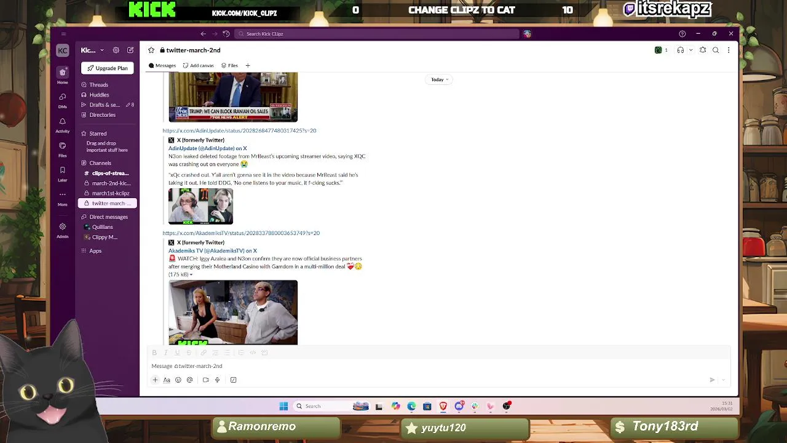The width and height of the screenshot is (787, 443).
Task: Open Akademiks TV (@AkademiksTV) on X link
Action: (x=213, y=251)
